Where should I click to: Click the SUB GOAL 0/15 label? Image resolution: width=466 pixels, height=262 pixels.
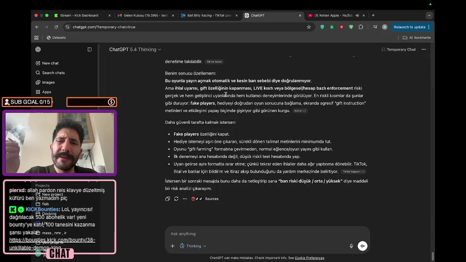coord(27,102)
